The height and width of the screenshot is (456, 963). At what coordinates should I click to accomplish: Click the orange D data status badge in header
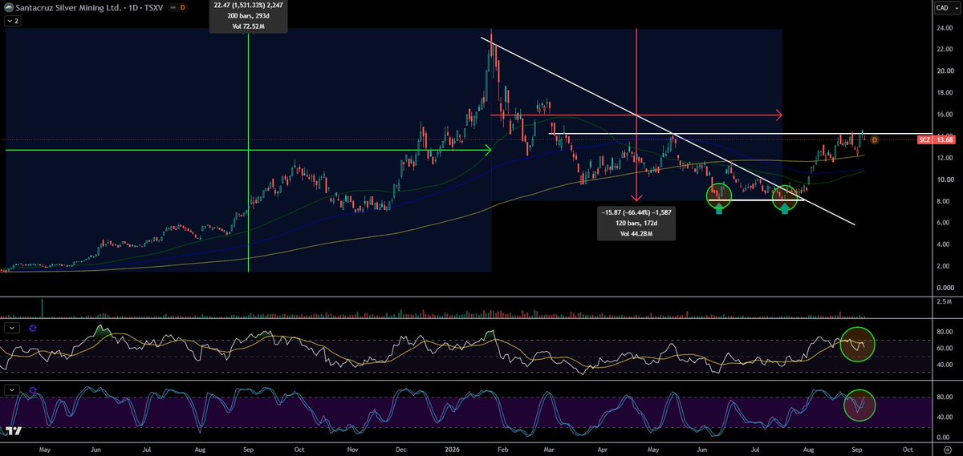tap(182, 7)
